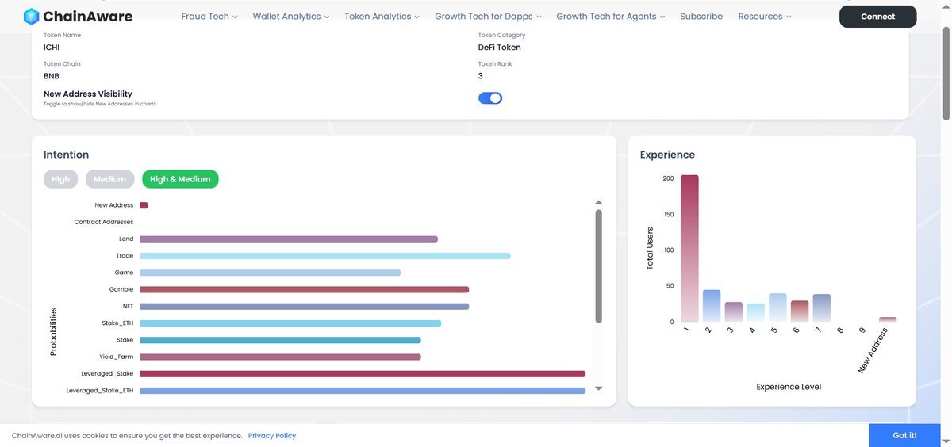
Task: Open the Privacy Policy link
Action: 272,435
